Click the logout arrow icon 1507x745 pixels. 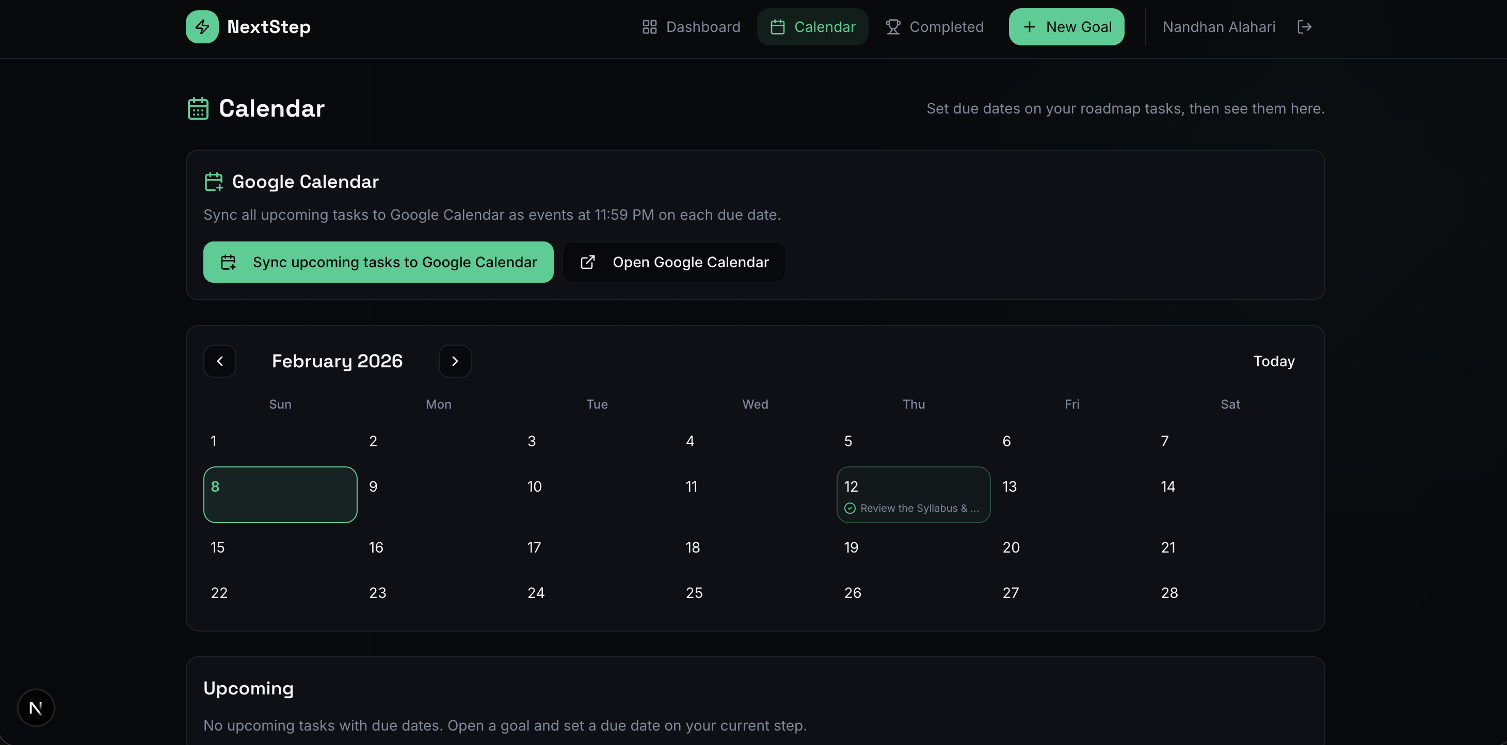pyautogui.click(x=1304, y=27)
